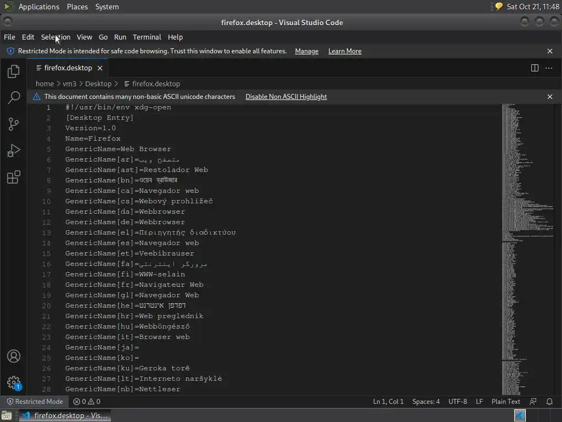Open the Search view icon
Image resolution: width=562 pixels, height=422 pixels.
tap(13, 97)
